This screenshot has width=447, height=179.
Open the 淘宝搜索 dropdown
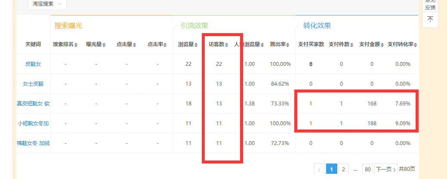47,4
